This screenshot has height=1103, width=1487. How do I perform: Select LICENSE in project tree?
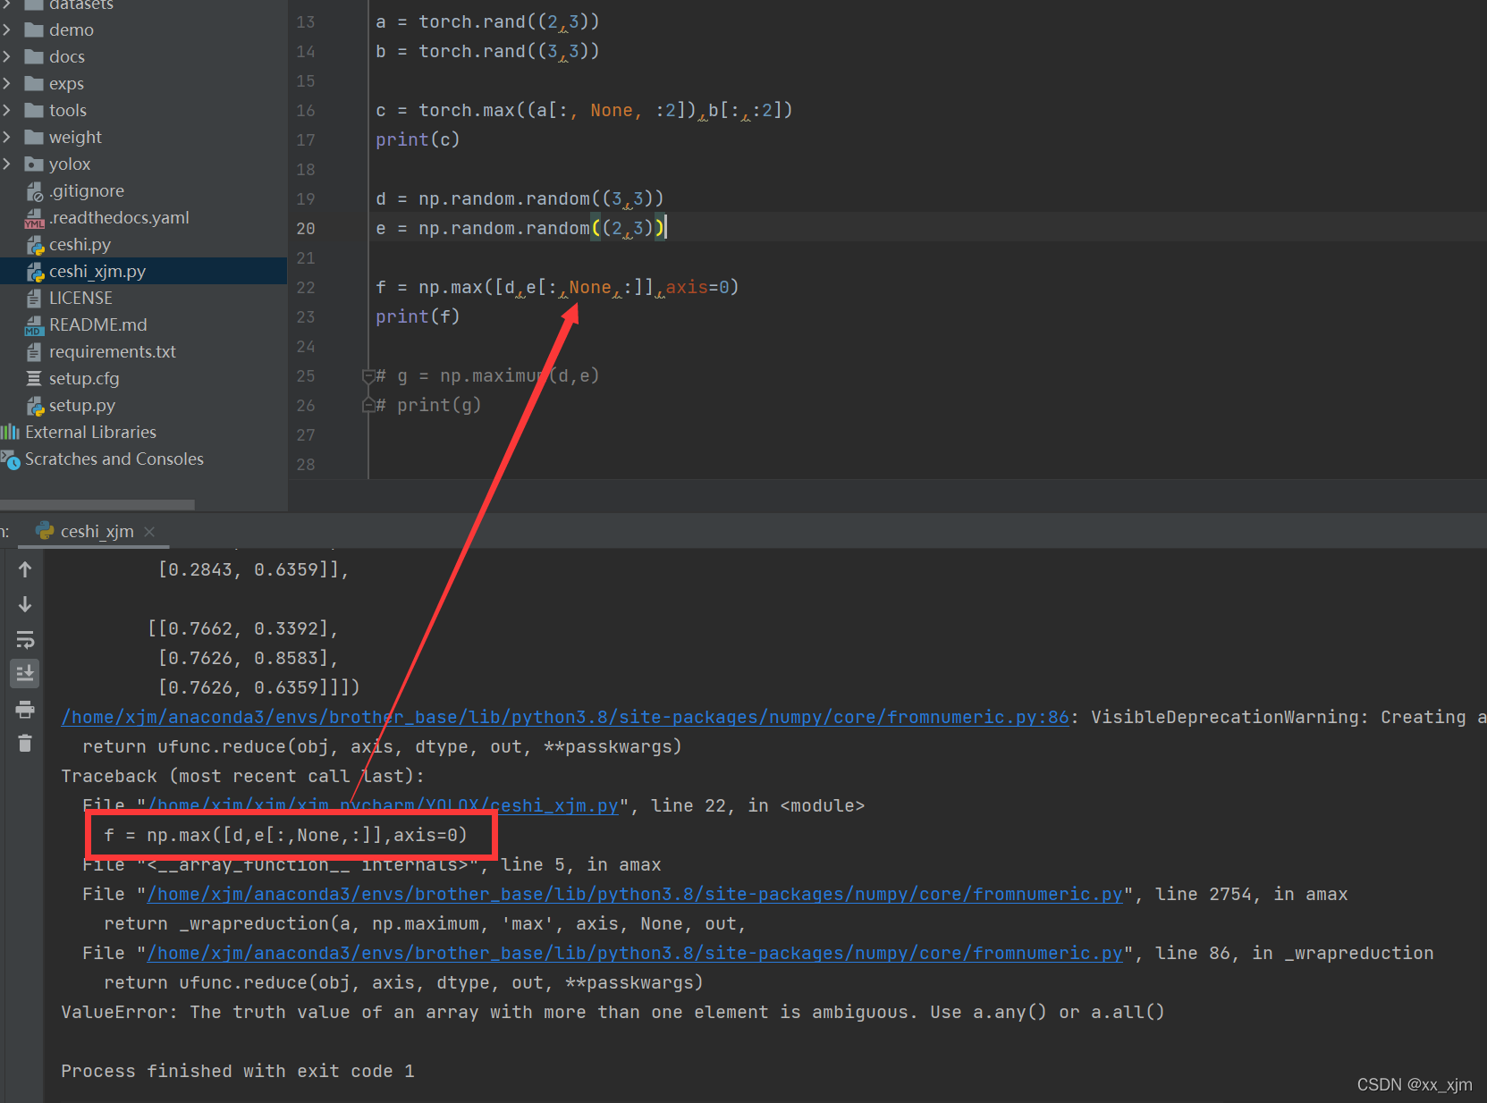pyautogui.click(x=80, y=299)
